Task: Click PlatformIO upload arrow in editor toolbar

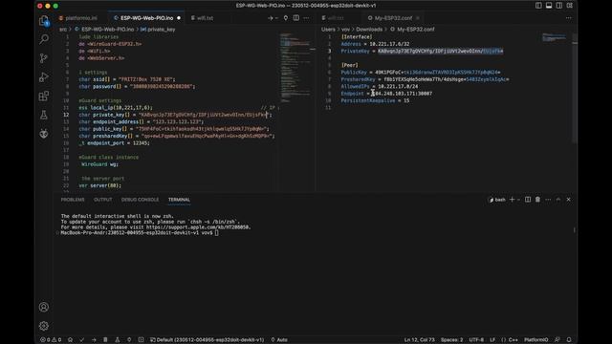Action: pos(270,18)
